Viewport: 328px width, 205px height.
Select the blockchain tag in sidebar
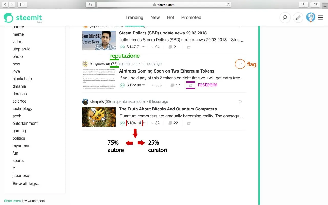point(22,79)
